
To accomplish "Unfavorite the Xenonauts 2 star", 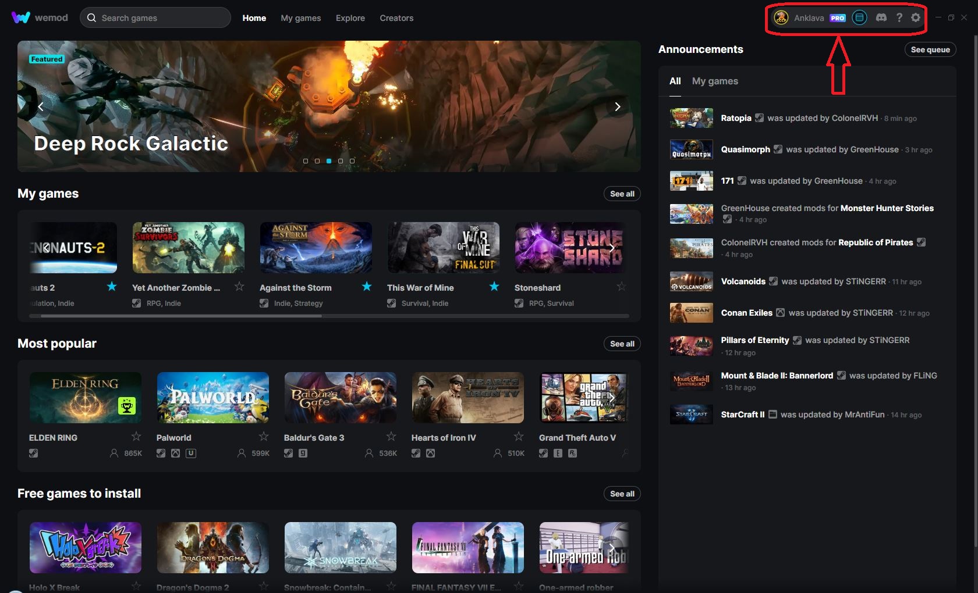I will 112,286.
